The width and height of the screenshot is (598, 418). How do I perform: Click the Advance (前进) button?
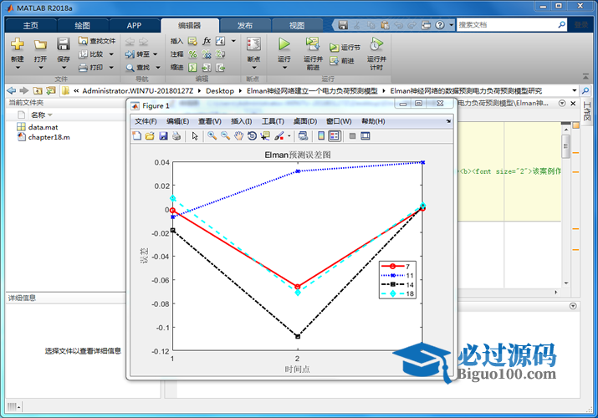pyautogui.click(x=342, y=60)
